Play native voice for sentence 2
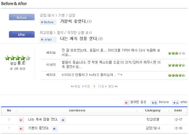 pos(21,120)
